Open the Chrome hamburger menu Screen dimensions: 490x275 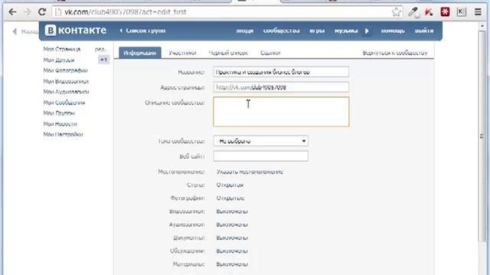tap(478, 12)
